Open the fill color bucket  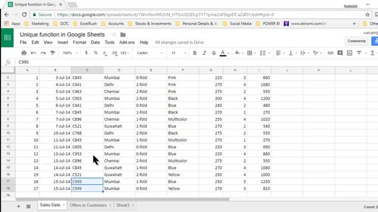tap(237, 53)
